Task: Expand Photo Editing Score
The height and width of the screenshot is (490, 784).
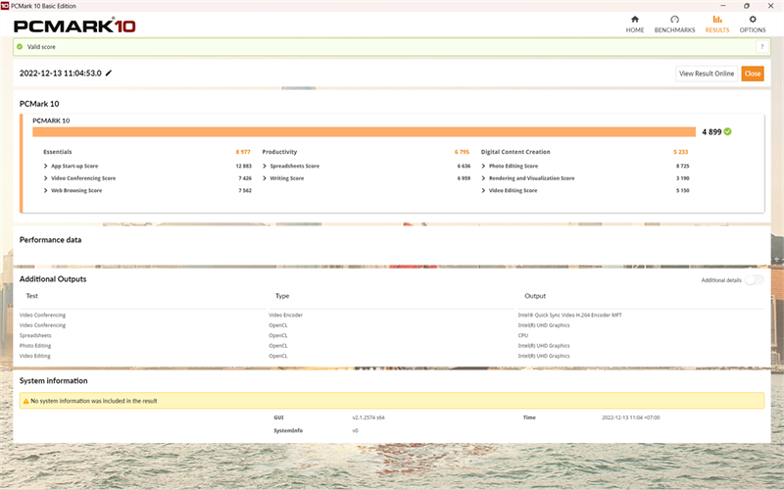Action: [x=483, y=166]
